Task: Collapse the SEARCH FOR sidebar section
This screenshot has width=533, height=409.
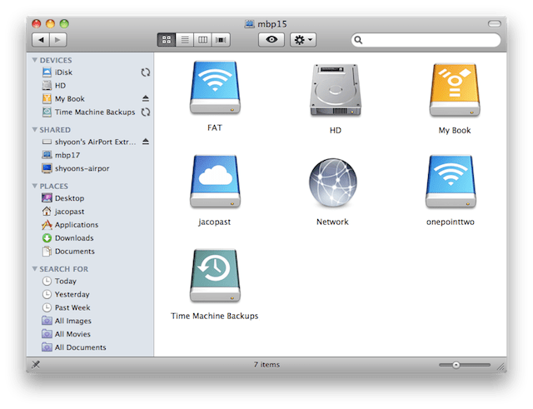Action: click(x=35, y=269)
